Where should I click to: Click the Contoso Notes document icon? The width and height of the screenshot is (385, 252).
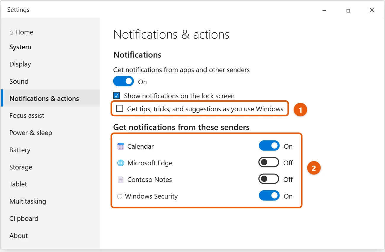[x=121, y=180]
